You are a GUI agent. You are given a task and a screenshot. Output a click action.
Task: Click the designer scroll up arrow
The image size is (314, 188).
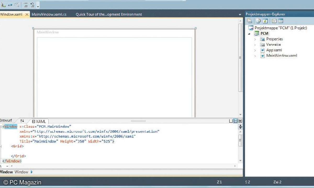[x=240, y=20]
